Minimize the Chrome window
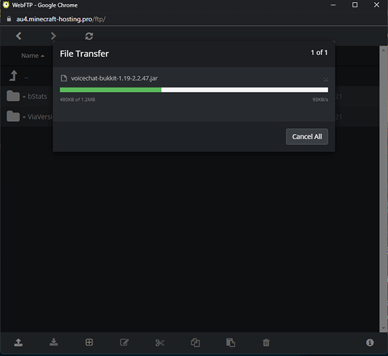The height and width of the screenshot is (356, 388). 333,5
